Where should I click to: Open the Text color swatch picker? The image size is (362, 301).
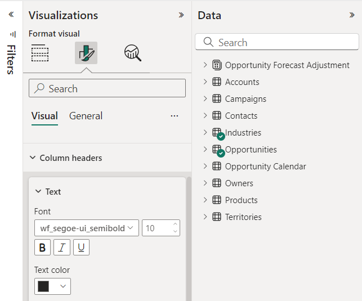pos(52,286)
